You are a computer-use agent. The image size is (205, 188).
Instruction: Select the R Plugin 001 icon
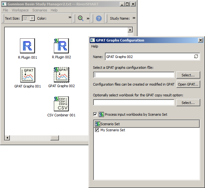click(x=27, y=46)
